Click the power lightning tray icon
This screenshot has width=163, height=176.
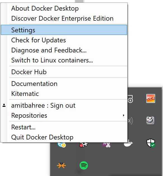click(x=130, y=99)
